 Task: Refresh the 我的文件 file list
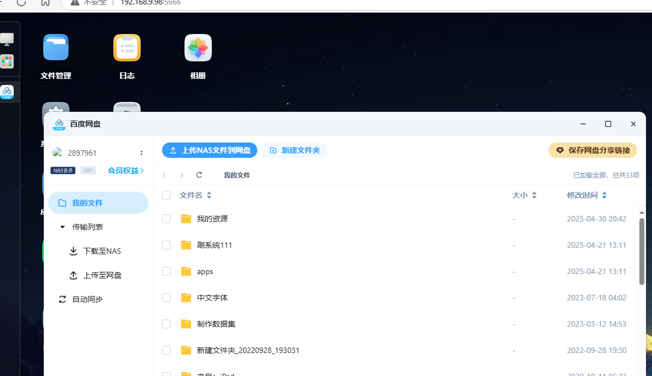tap(199, 175)
